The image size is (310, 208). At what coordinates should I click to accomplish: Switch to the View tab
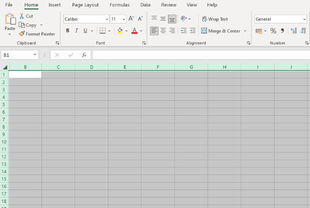pos(191,5)
